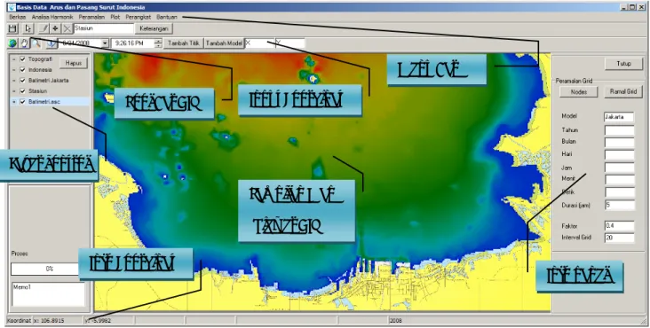Click the Hari input field
The height and width of the screenshot is (328, 650).
click(619, 155)
